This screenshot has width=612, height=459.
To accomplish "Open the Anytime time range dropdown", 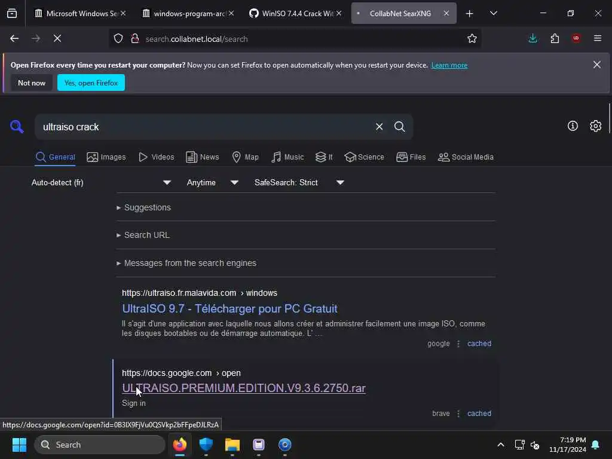I will [212, 182].
